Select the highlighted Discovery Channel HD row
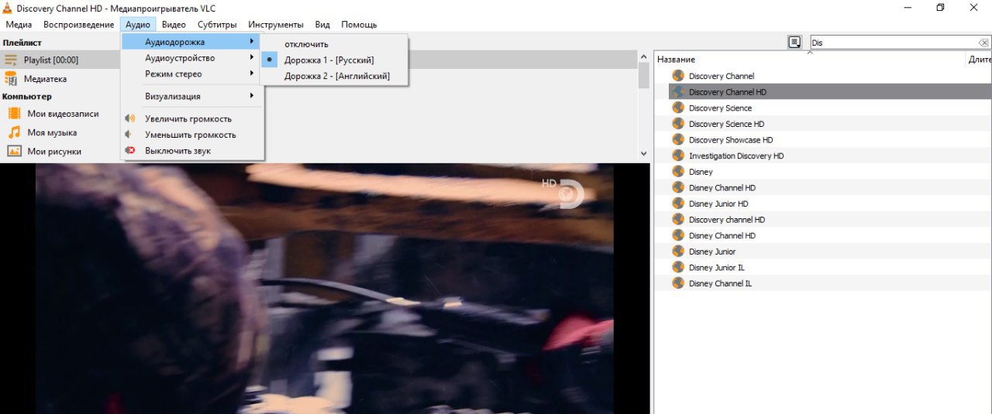Viewport: 992px width, 414px height. (x=829, y=92)
